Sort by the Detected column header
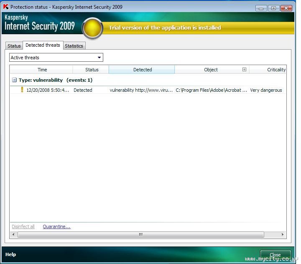This screenshot has height=264, width=301. 142,70
